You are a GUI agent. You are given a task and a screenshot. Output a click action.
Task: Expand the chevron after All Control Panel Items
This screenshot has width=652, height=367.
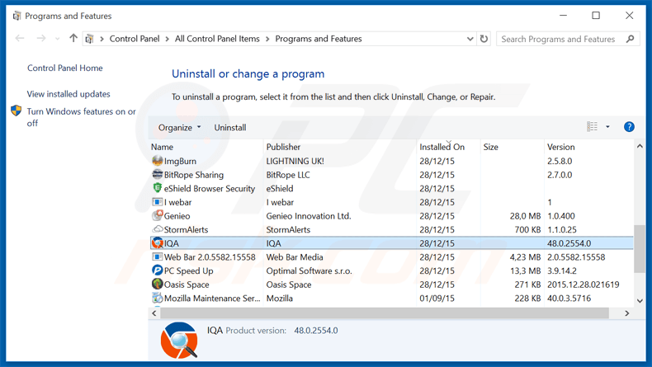pyautogui.click(x=267, y=39)
